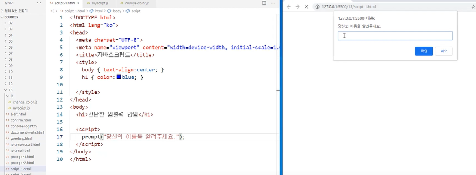This screenshot has width=476, height=175.
Task: Click the prompt function call text
Action: 91,137
